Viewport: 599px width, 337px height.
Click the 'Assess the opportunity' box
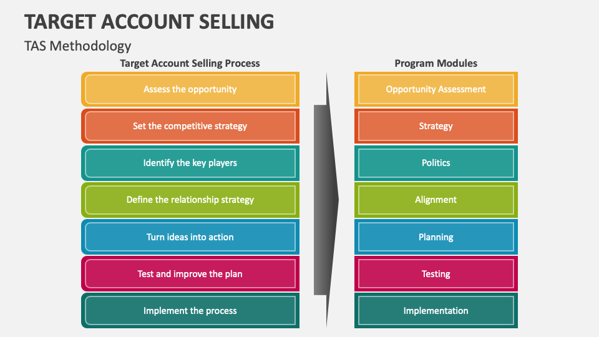pyautogui.click(x=190, y=89)
